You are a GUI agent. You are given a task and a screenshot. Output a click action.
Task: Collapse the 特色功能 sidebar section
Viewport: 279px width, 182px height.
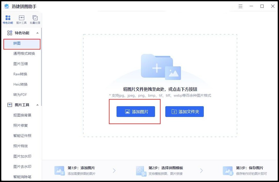pyautogui.click(x=38, y=33)
